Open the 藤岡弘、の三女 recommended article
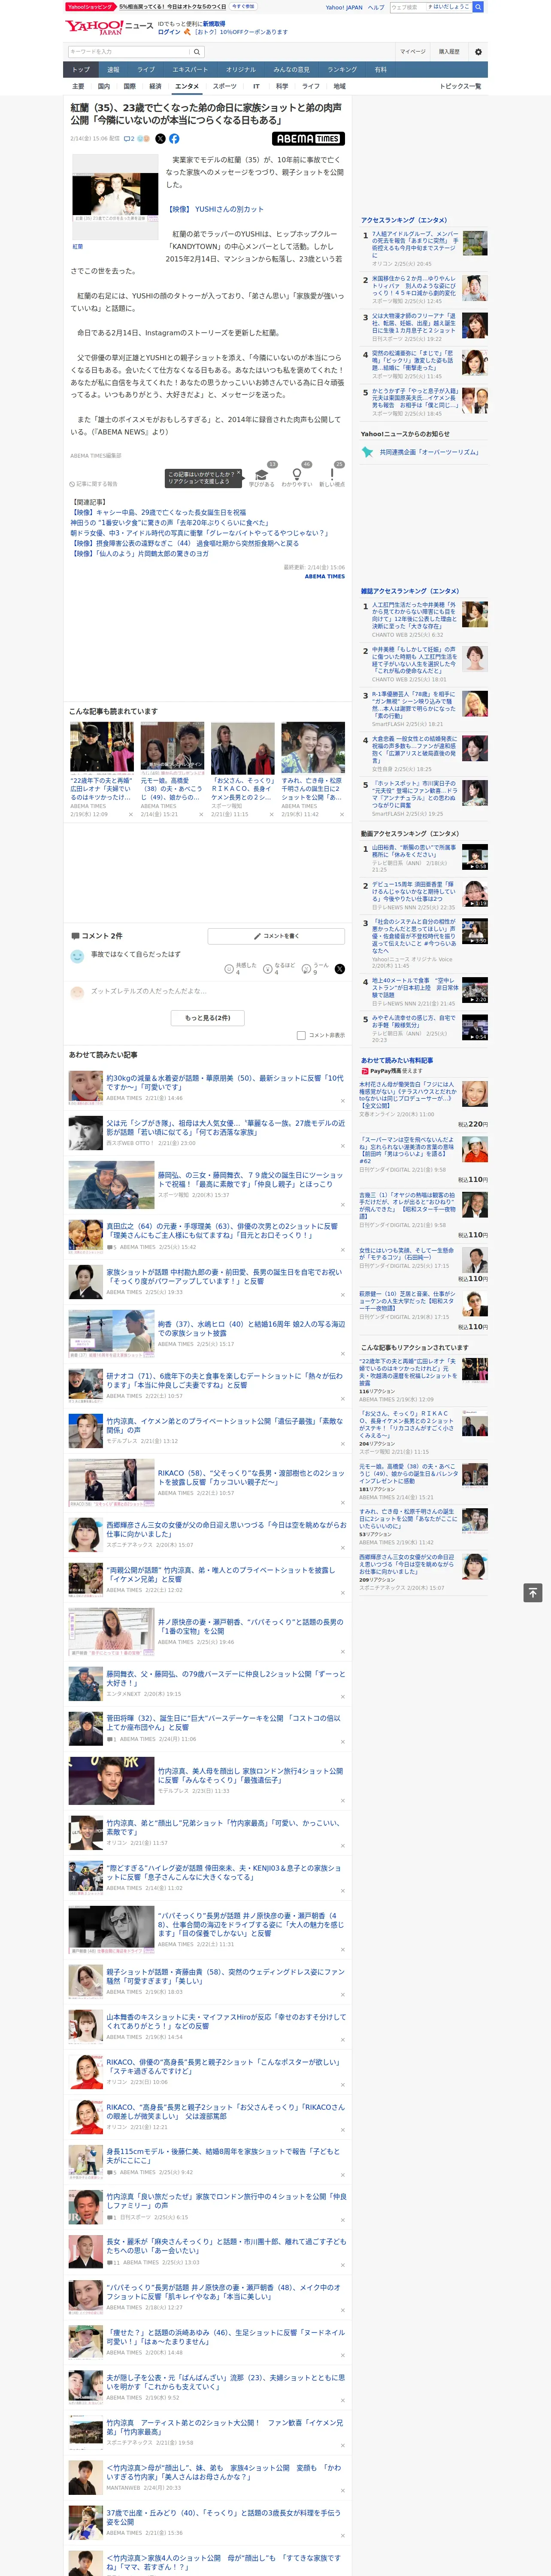The height and width of the screenshot is (2576, 551). click(x=250, y=1180)
